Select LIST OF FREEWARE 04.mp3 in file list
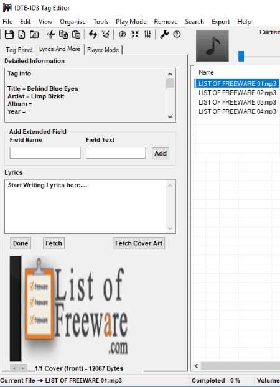Image resolution: width=280 pixels, height=387 pixels. click(x=237, y=111)
